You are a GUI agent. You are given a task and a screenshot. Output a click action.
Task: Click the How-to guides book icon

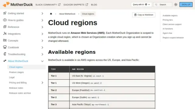5,20
